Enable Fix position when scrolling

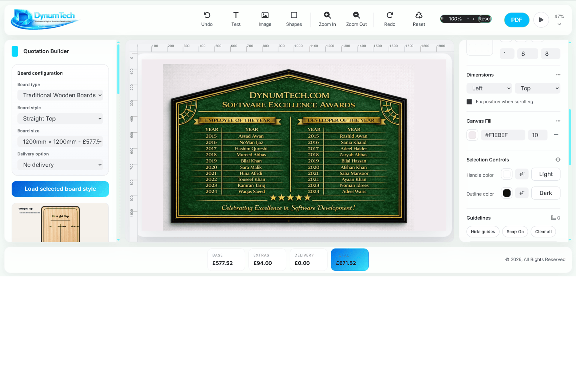(469, 101)
